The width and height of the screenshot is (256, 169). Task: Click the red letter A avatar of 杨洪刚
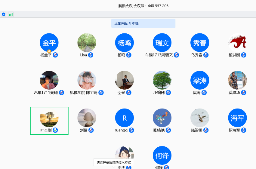click(237, 42)
